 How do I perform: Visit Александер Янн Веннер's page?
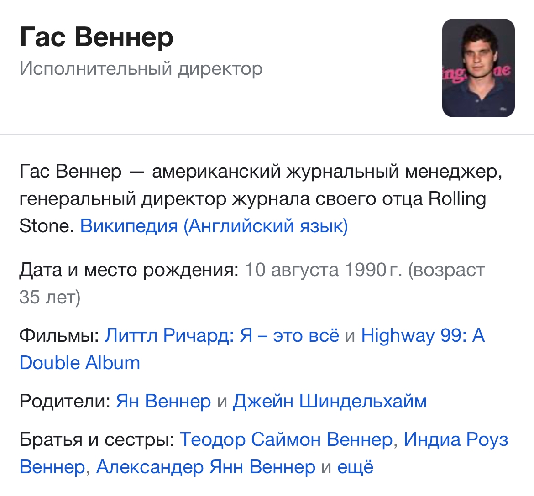pyautogui.click(x=205, y=467)
